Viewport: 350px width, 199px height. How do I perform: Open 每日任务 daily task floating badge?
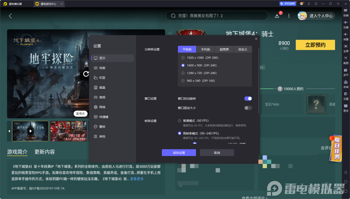point(336,148)
